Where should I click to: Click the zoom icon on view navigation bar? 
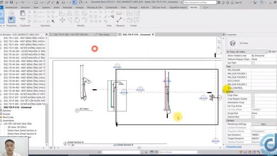[x=219, y=48]
